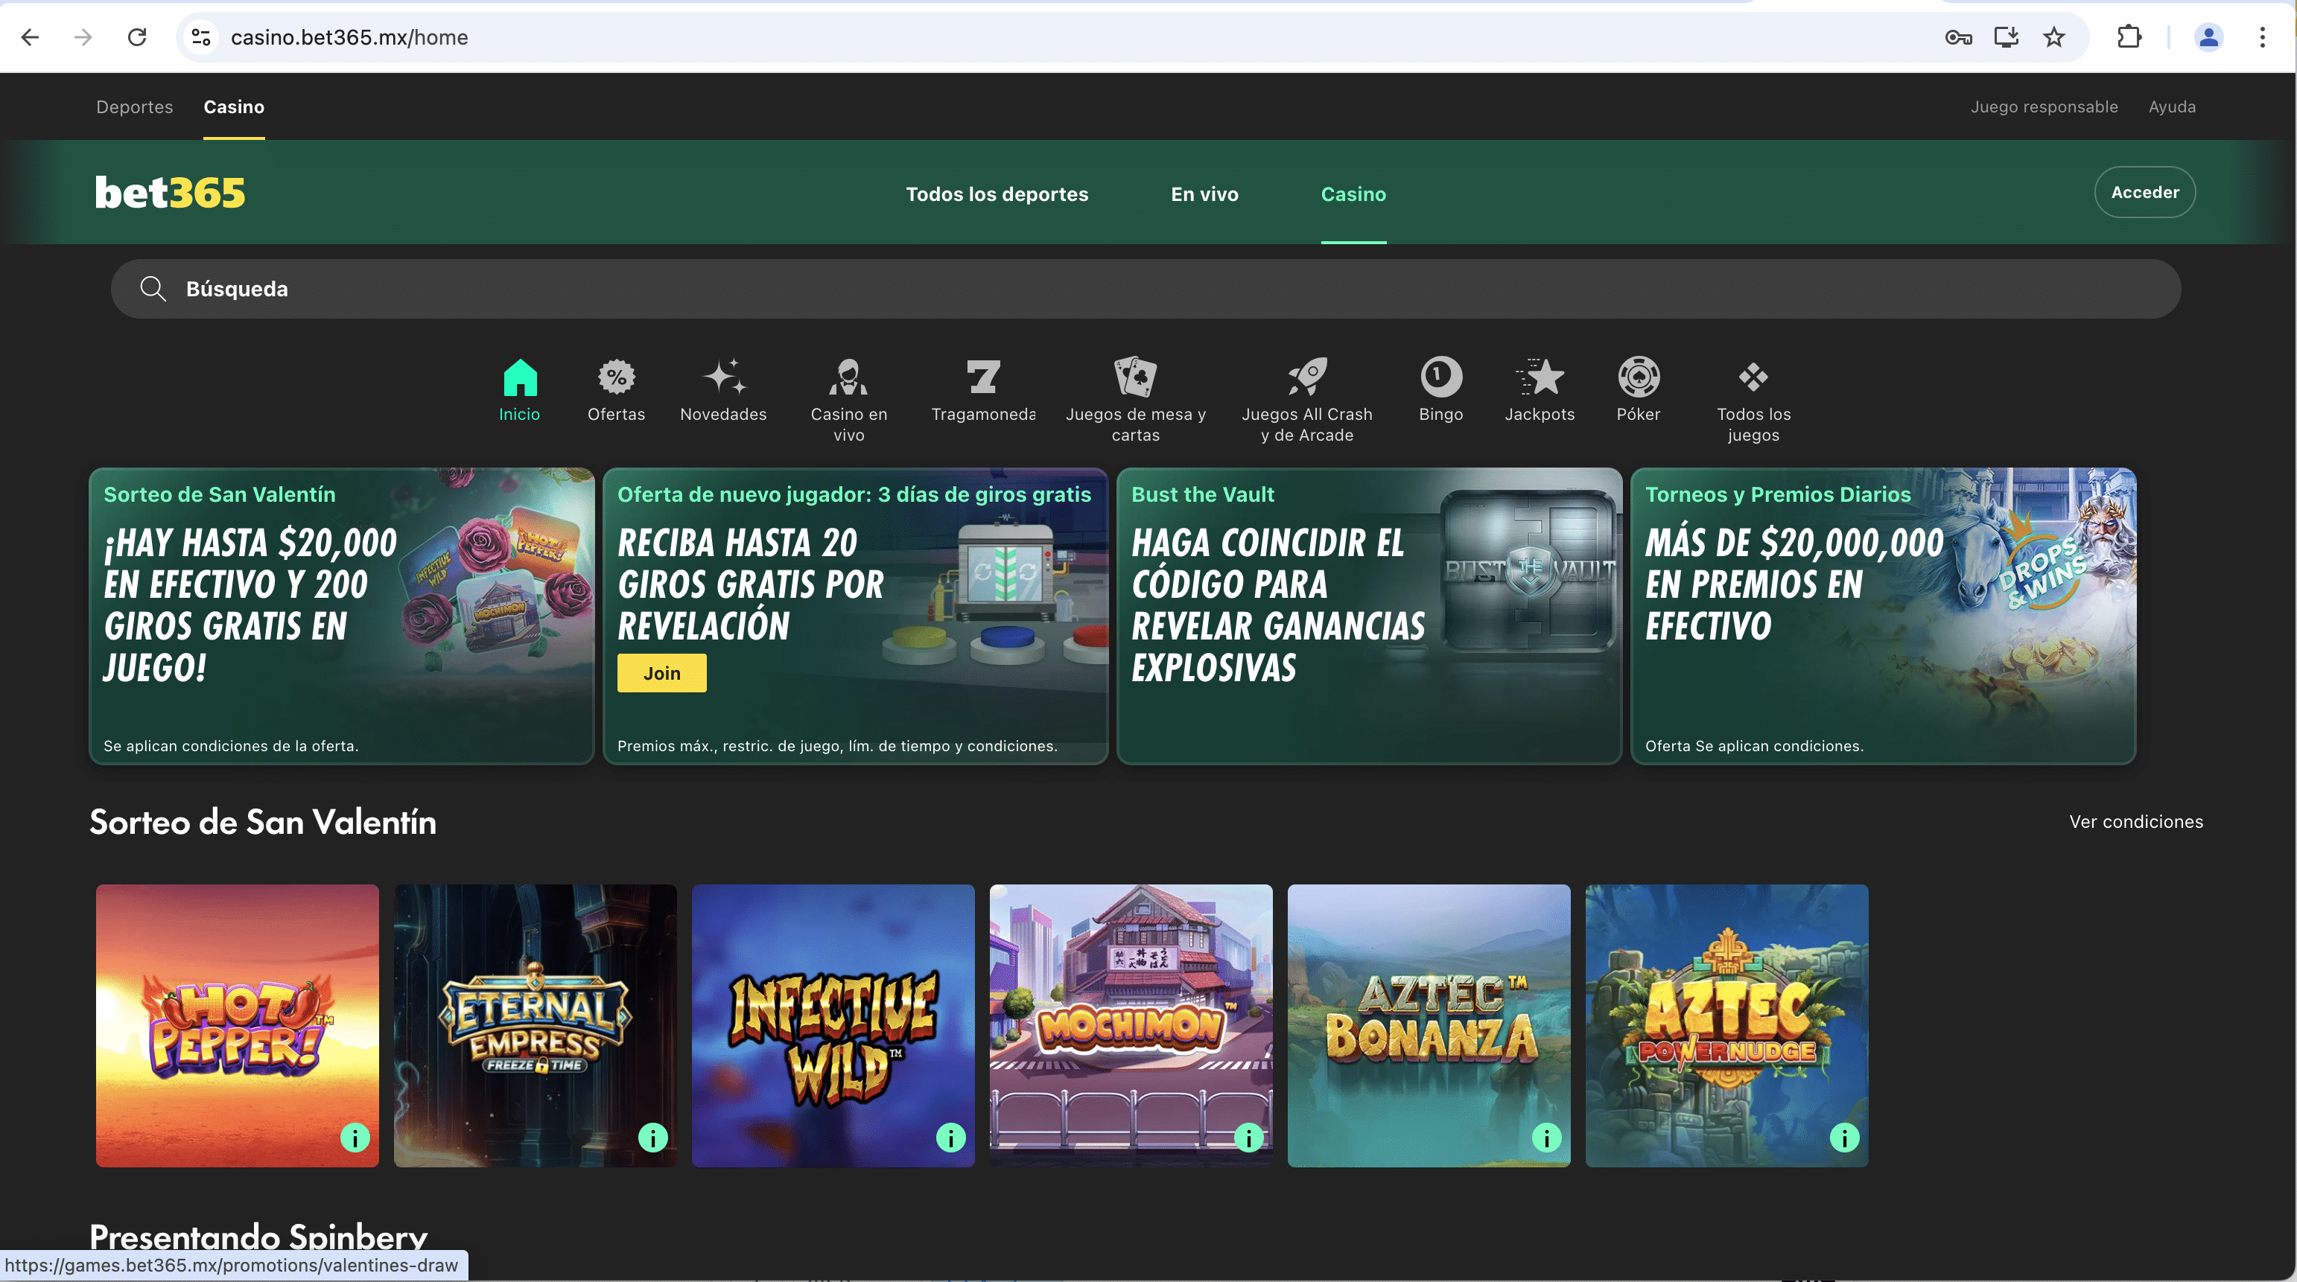This screenshot has height=1282, width=2297.
Task: Select the Juegos de mesa y cartas icon
Action: click(x=1135, y=378)
